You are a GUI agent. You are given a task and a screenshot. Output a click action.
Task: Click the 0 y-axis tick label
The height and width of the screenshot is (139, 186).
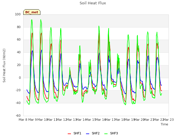coord(20,78)
